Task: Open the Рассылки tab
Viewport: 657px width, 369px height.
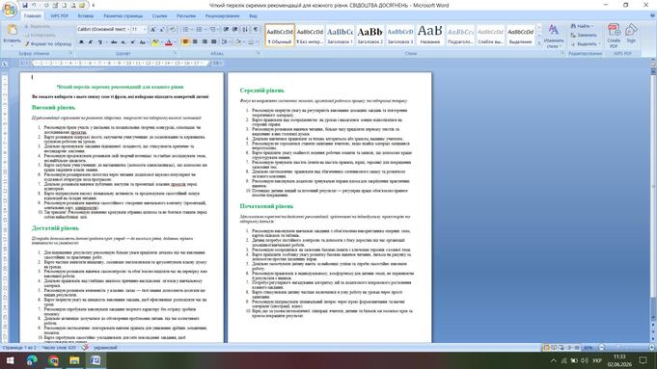Action: (186, 16)
